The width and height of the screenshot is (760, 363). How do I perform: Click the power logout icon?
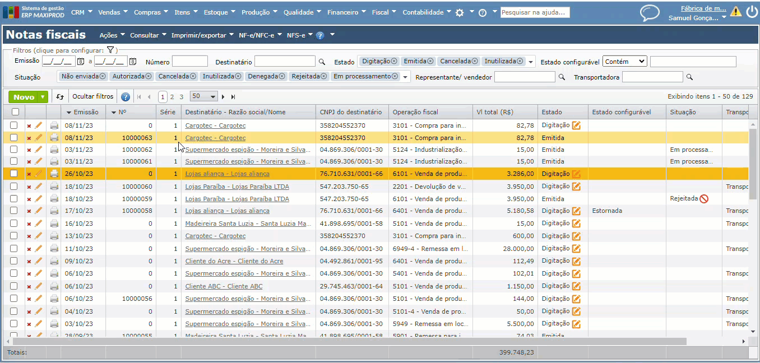(x=752, y=12)
